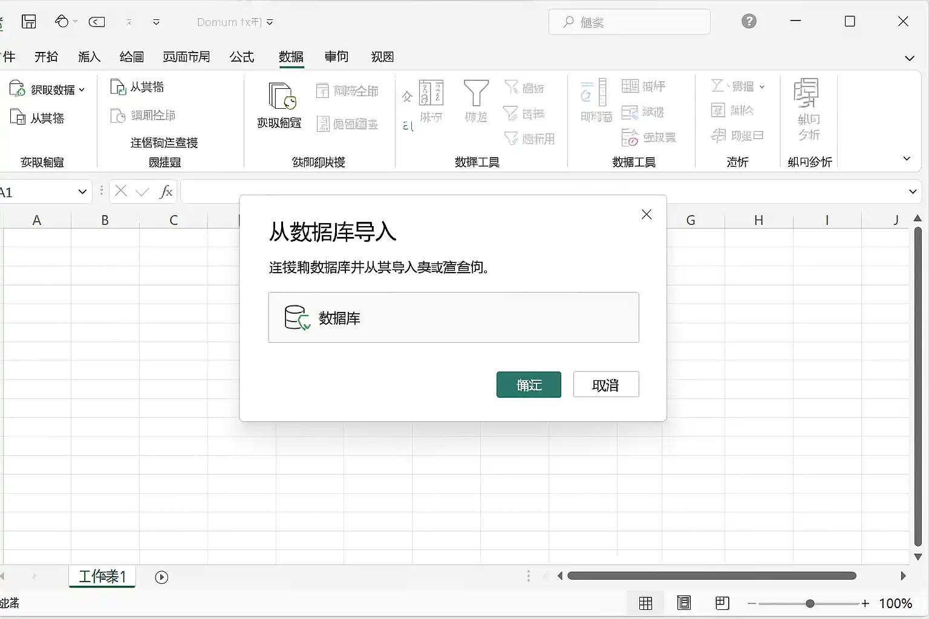Click the 取消 cancel button
This screenshot has width=929, height=619.
point(606,384)
